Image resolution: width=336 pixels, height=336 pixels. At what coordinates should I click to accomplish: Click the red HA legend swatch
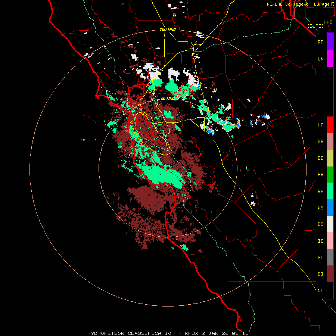pos(330,125)
